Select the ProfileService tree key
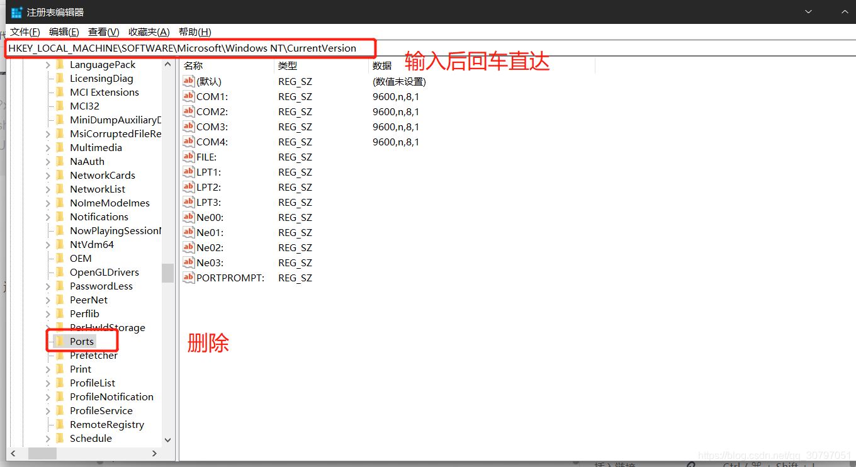 pos(101,411)
